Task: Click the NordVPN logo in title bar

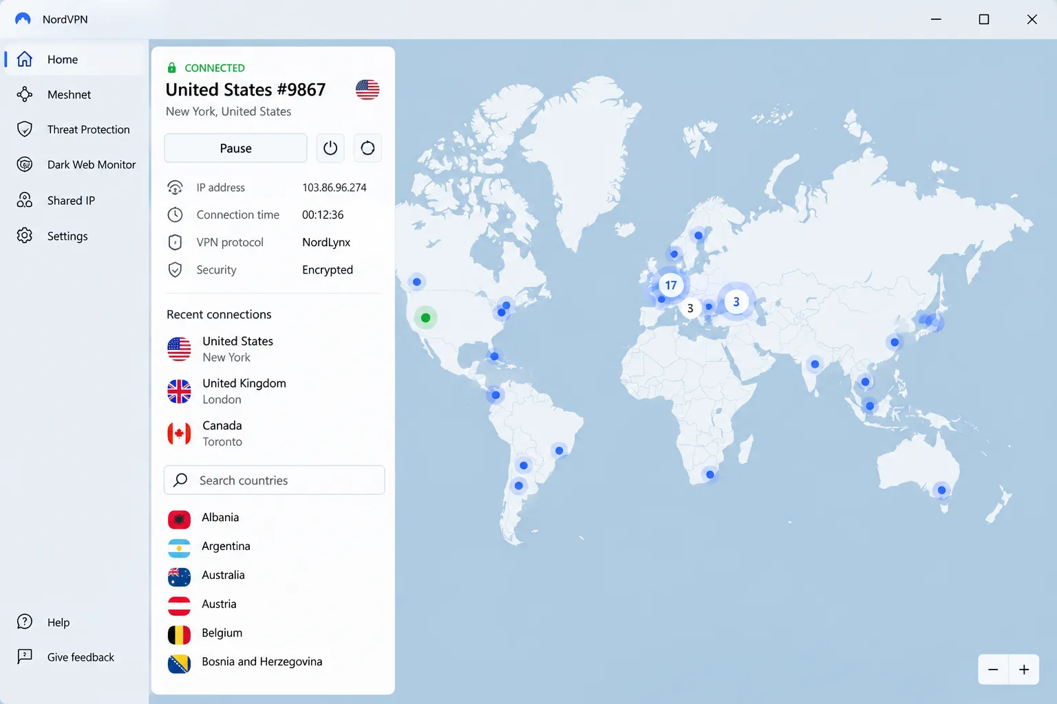Action: tap(23, 19)
